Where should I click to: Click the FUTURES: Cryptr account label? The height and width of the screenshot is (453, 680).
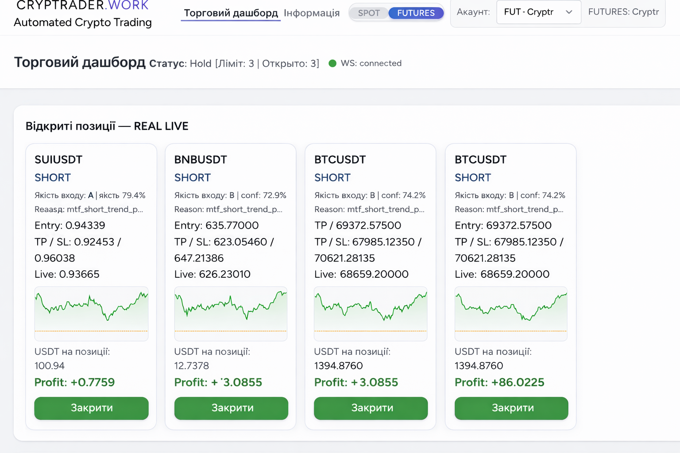[x=623, y=12]
